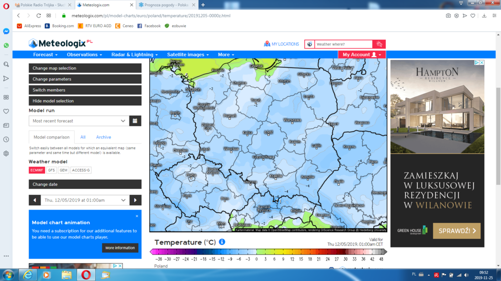Click the ad blocker shield icon
501x281 pixels.
(456, 15)
